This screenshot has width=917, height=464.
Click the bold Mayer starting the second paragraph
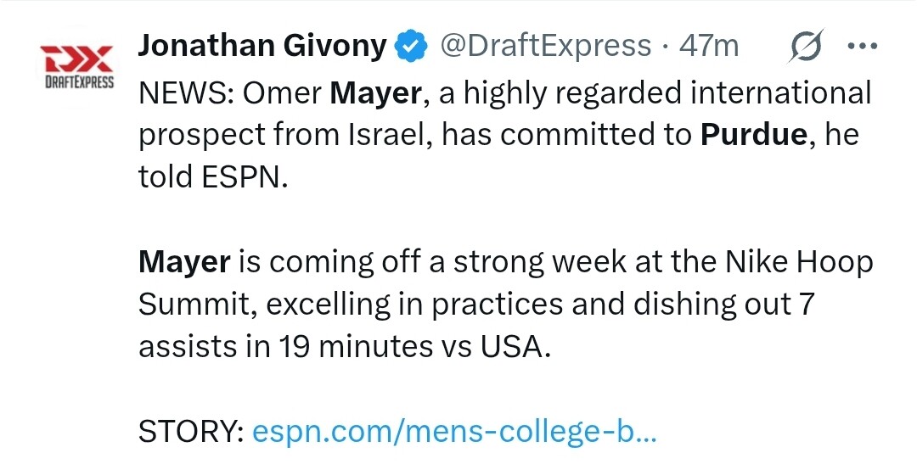click(184, 264)
